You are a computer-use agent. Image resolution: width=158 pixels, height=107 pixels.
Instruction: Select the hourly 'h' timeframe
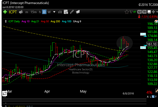point(40,12)
